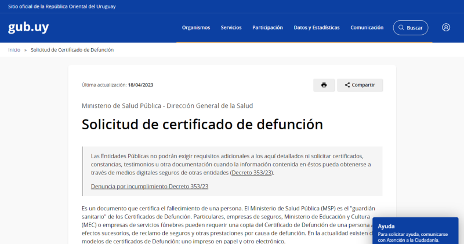This screenshot has height=244, width=464.
Task: Click the gub.uy logo
Action: [28, 28]
